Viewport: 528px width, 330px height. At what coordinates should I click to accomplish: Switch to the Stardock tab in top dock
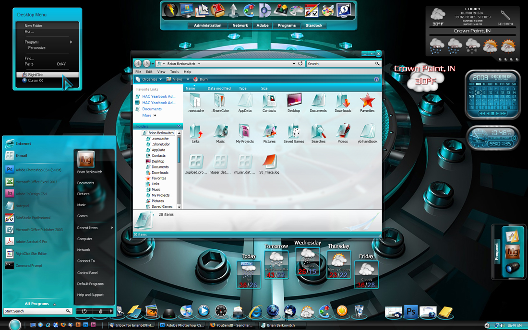(314, 25)
